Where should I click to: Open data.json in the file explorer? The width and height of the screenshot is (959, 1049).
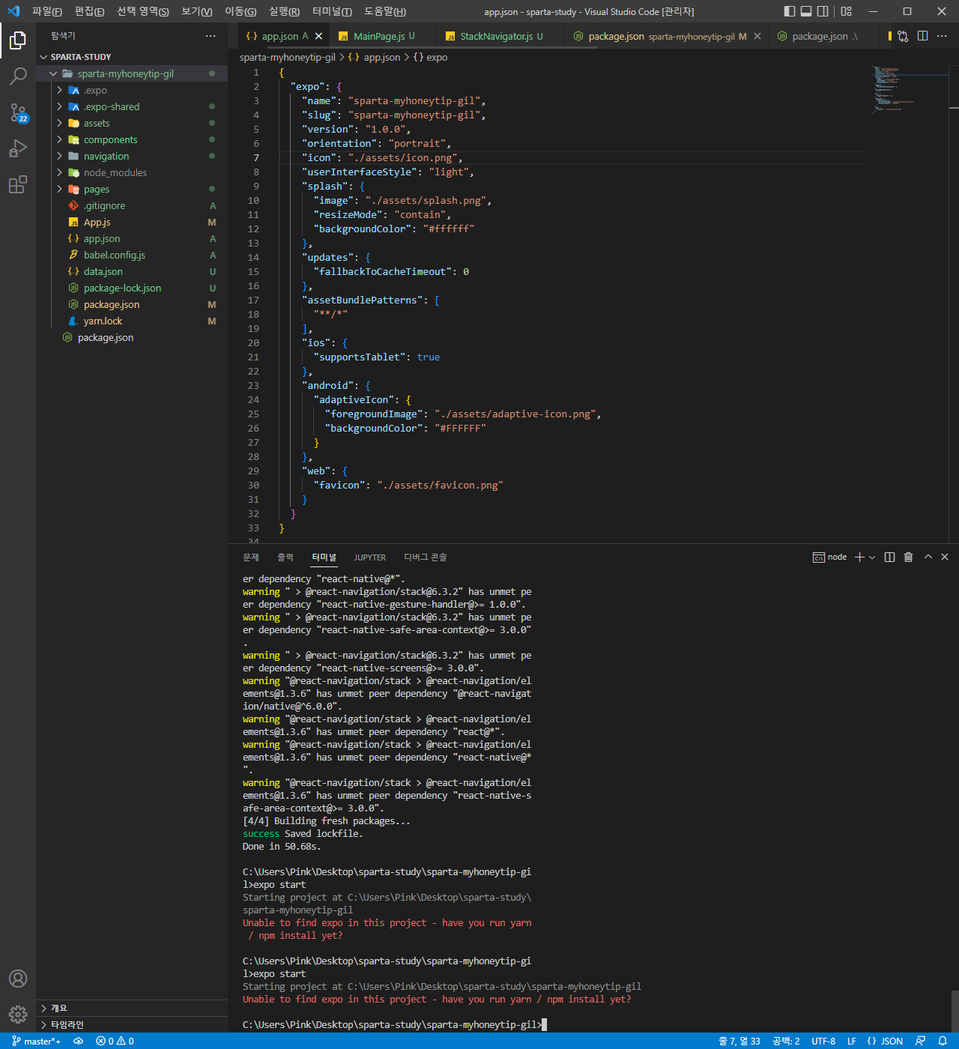click(x=132, y=271)
